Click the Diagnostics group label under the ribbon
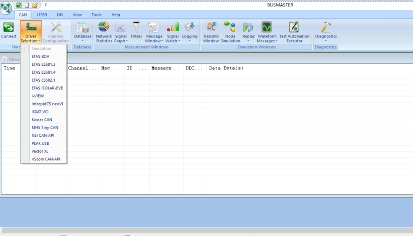The width and height of the screenshot is (413, 236). pyautogui.click(x=325, y=47)
